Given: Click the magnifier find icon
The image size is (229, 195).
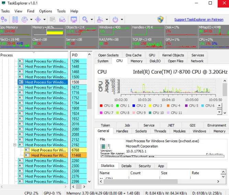Looking at the screenshot, I should pos(85,20).
